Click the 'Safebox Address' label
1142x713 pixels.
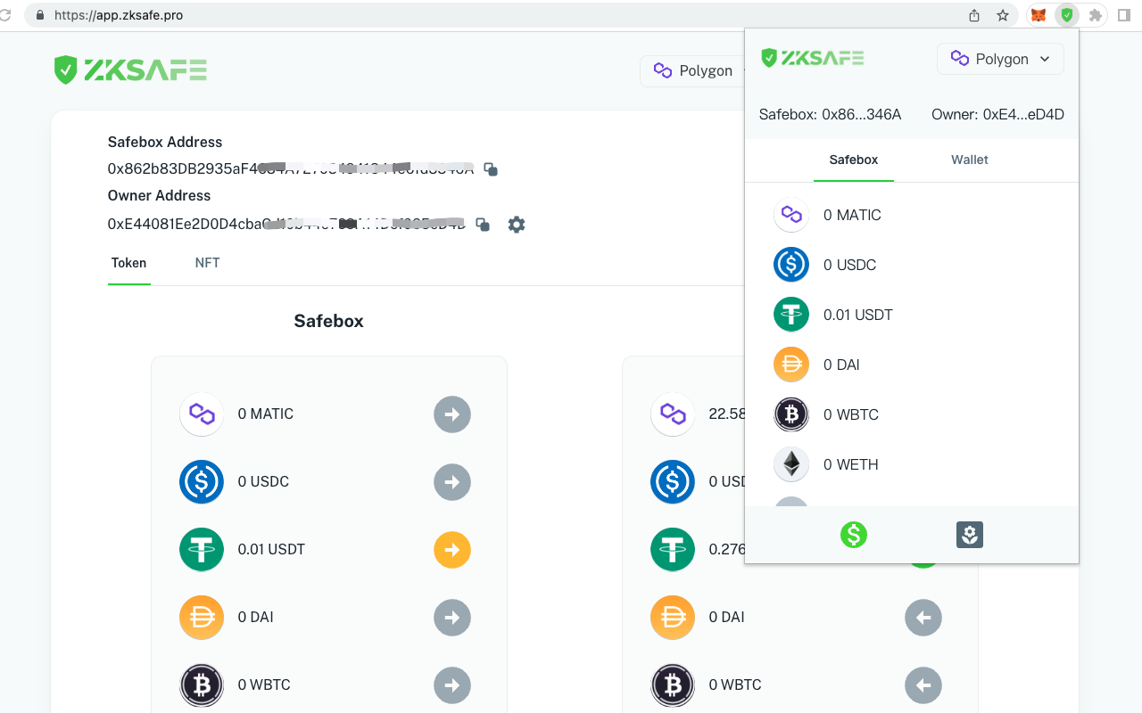click(165, 142)
